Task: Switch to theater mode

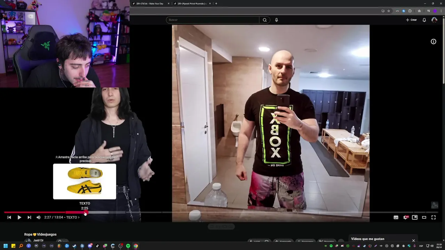Action: [424, 217]
